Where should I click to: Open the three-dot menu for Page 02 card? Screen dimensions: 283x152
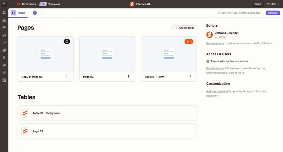[x=128, y=77]
